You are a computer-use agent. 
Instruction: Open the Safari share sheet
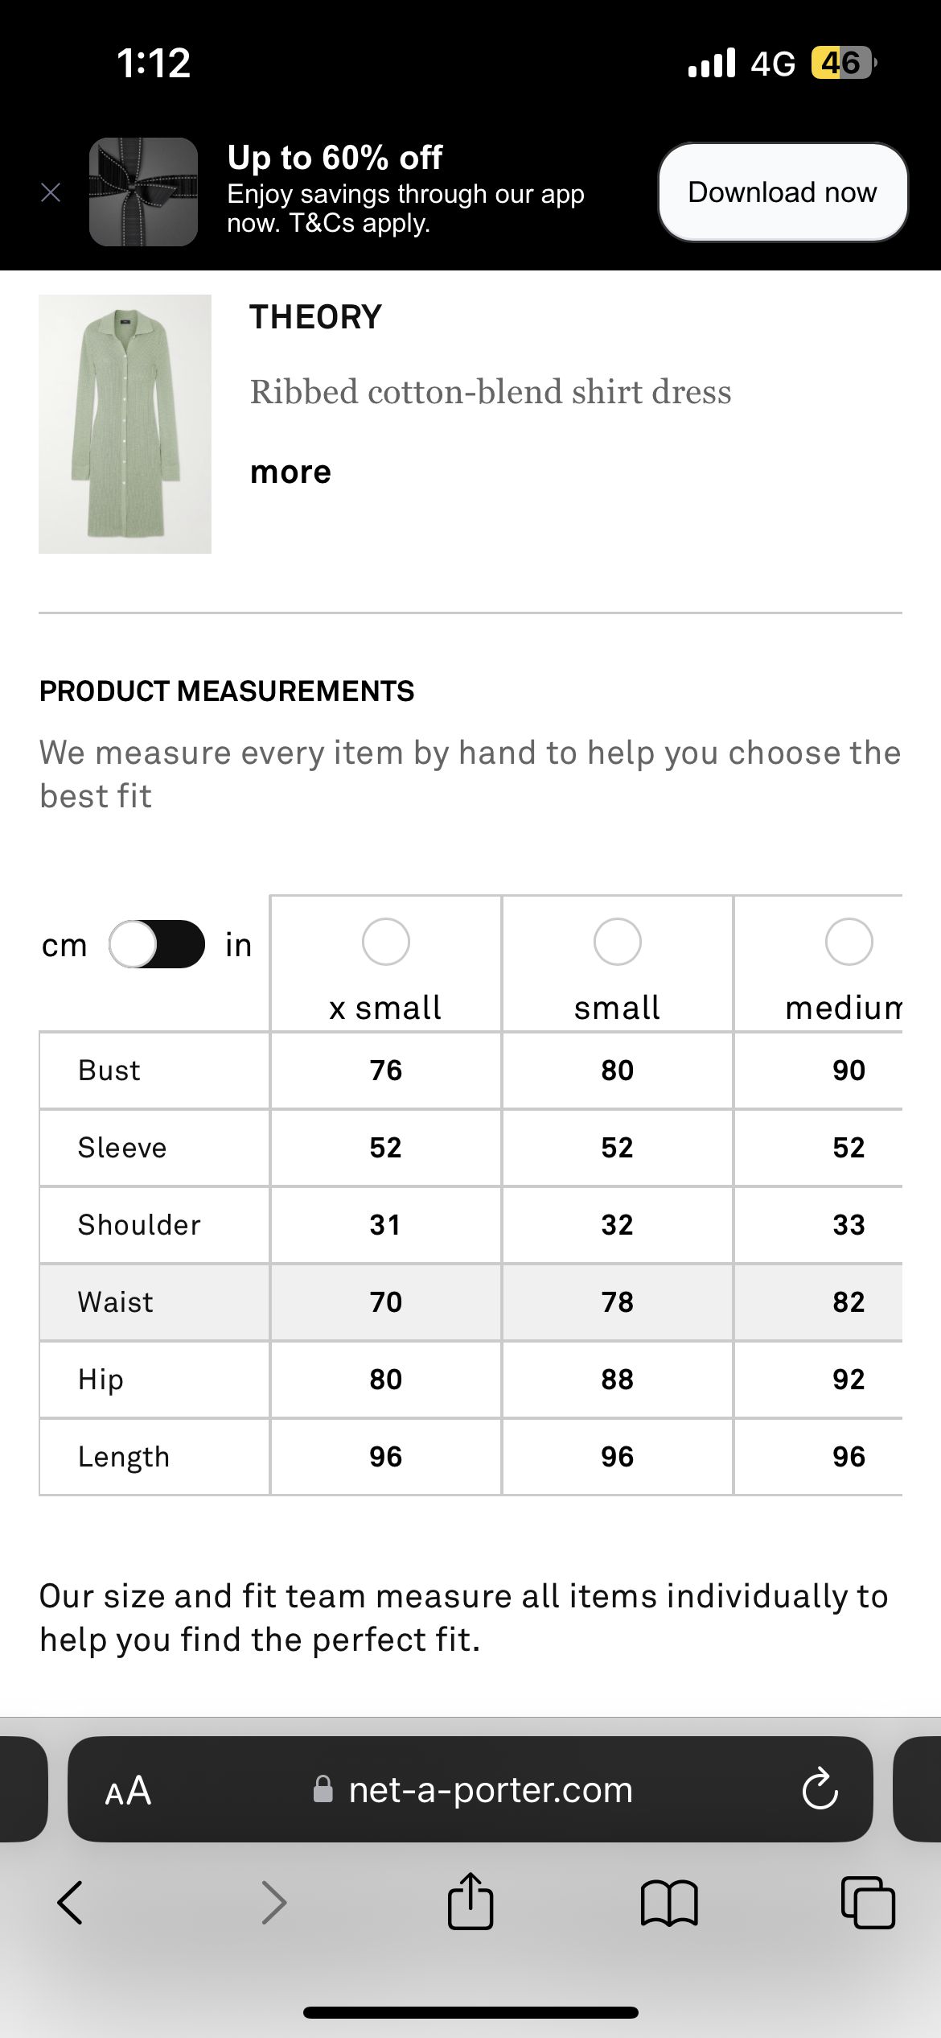tap(470, 1900)
